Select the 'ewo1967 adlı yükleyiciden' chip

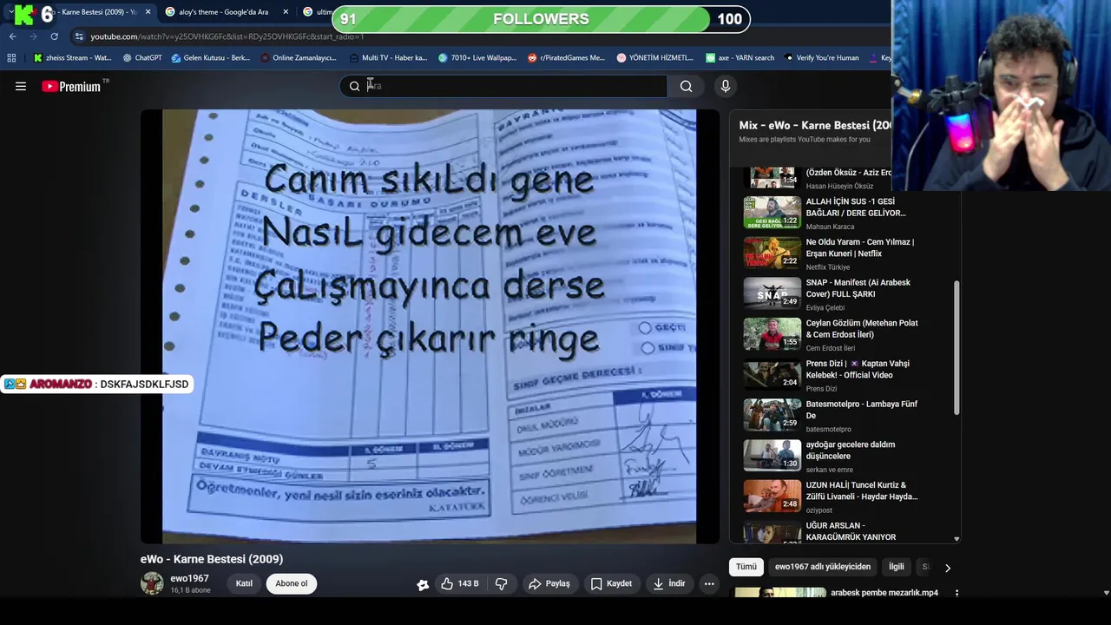pos(823,567)
